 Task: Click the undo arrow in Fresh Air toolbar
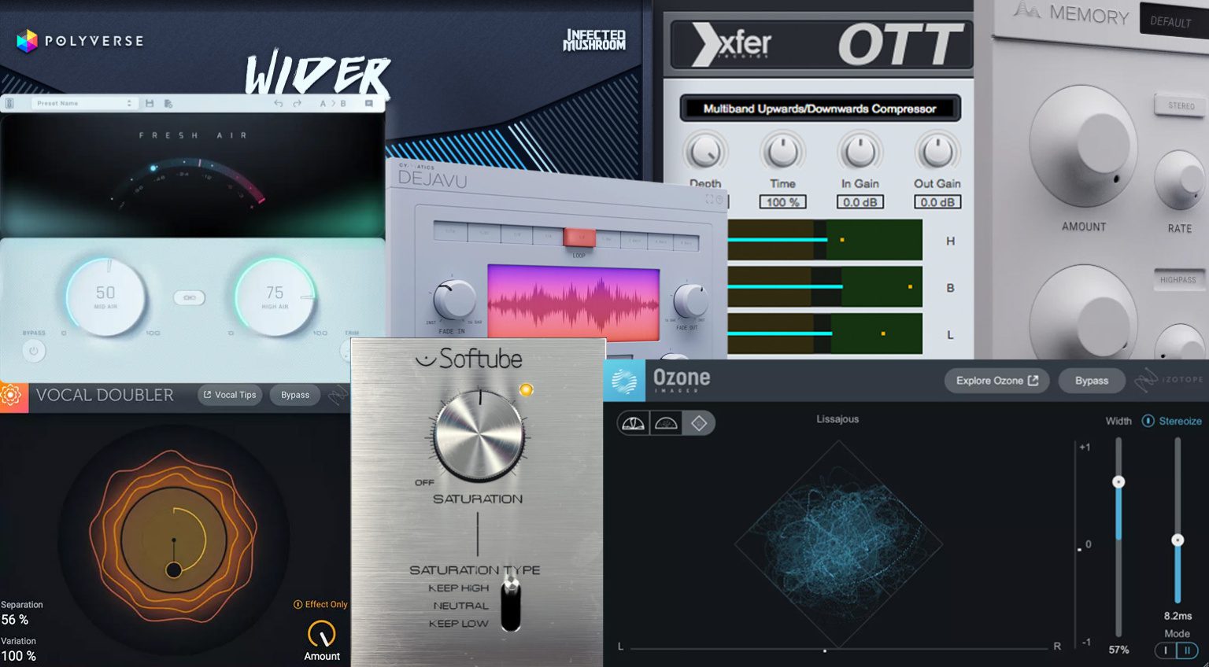pos(279,102)
